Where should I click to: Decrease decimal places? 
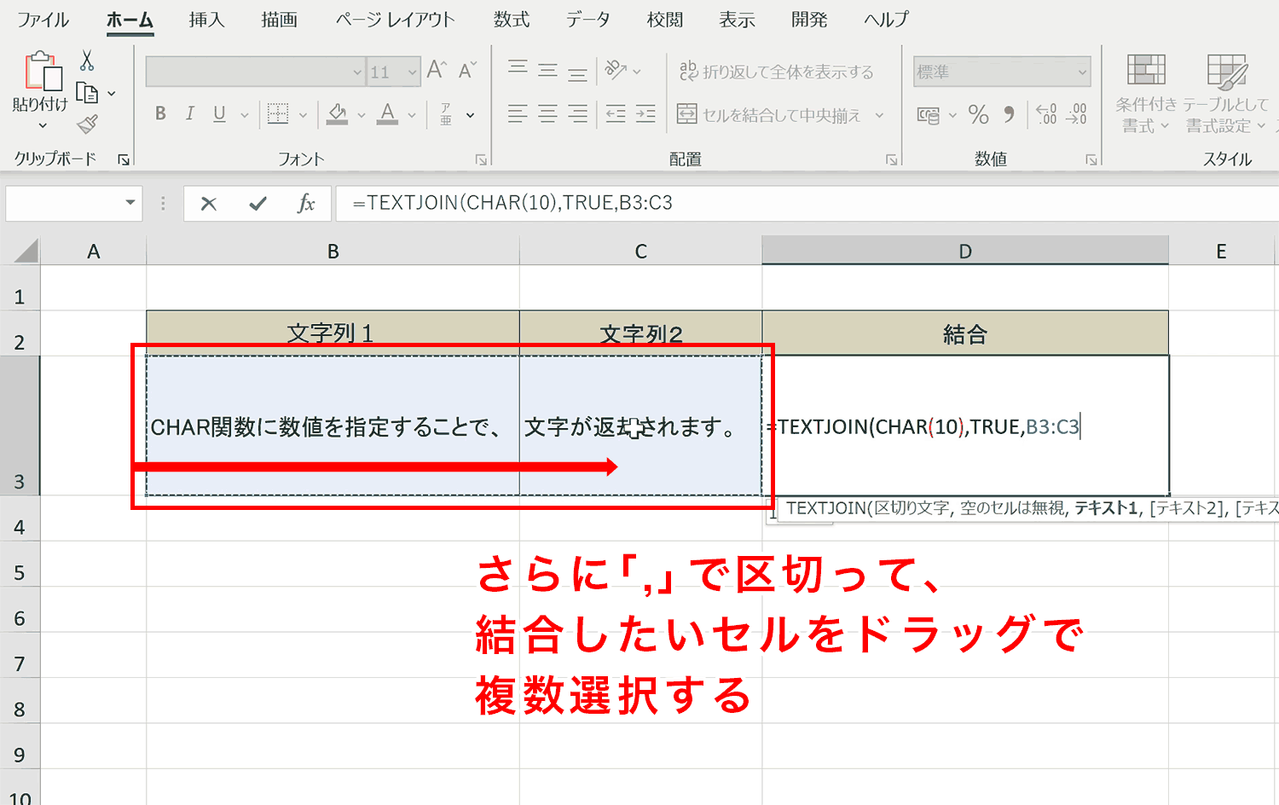click(x=1078, y=114)
